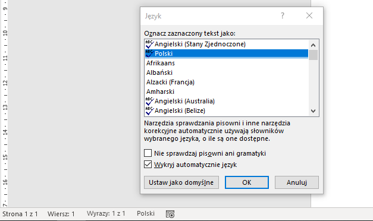Click spell-check icon beside Polski
Screen dimensions: 373x221
click(149, 53)
